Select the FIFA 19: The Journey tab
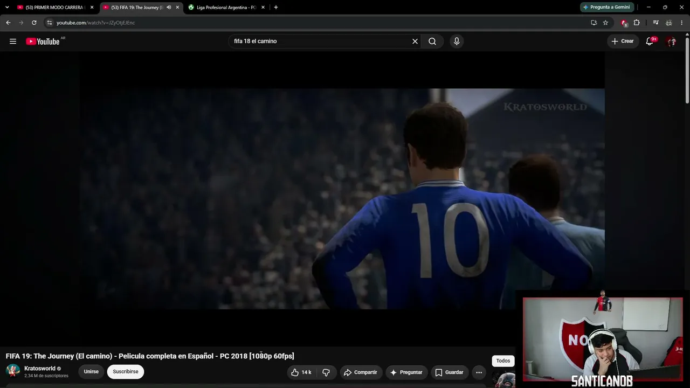690x388 pixels. click(x=134, y=8)
